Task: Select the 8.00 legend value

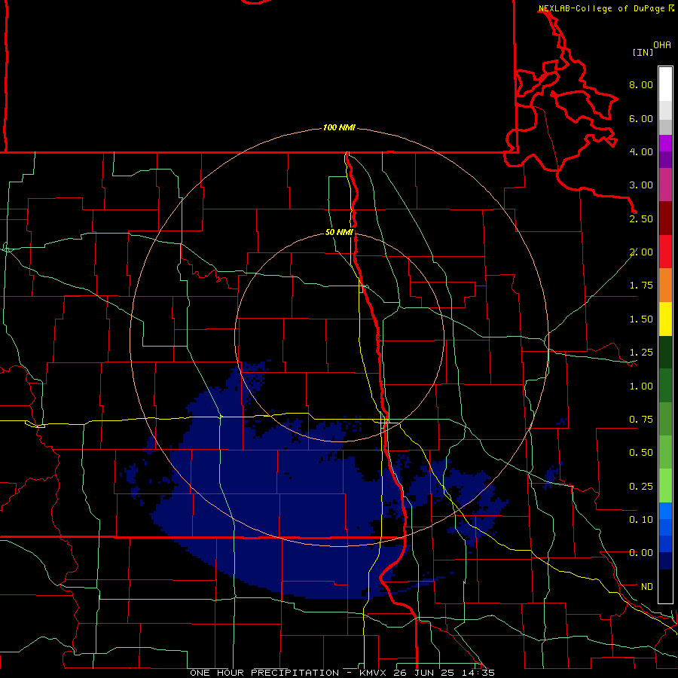Action: pyautogui.click(x=641, y=84)
